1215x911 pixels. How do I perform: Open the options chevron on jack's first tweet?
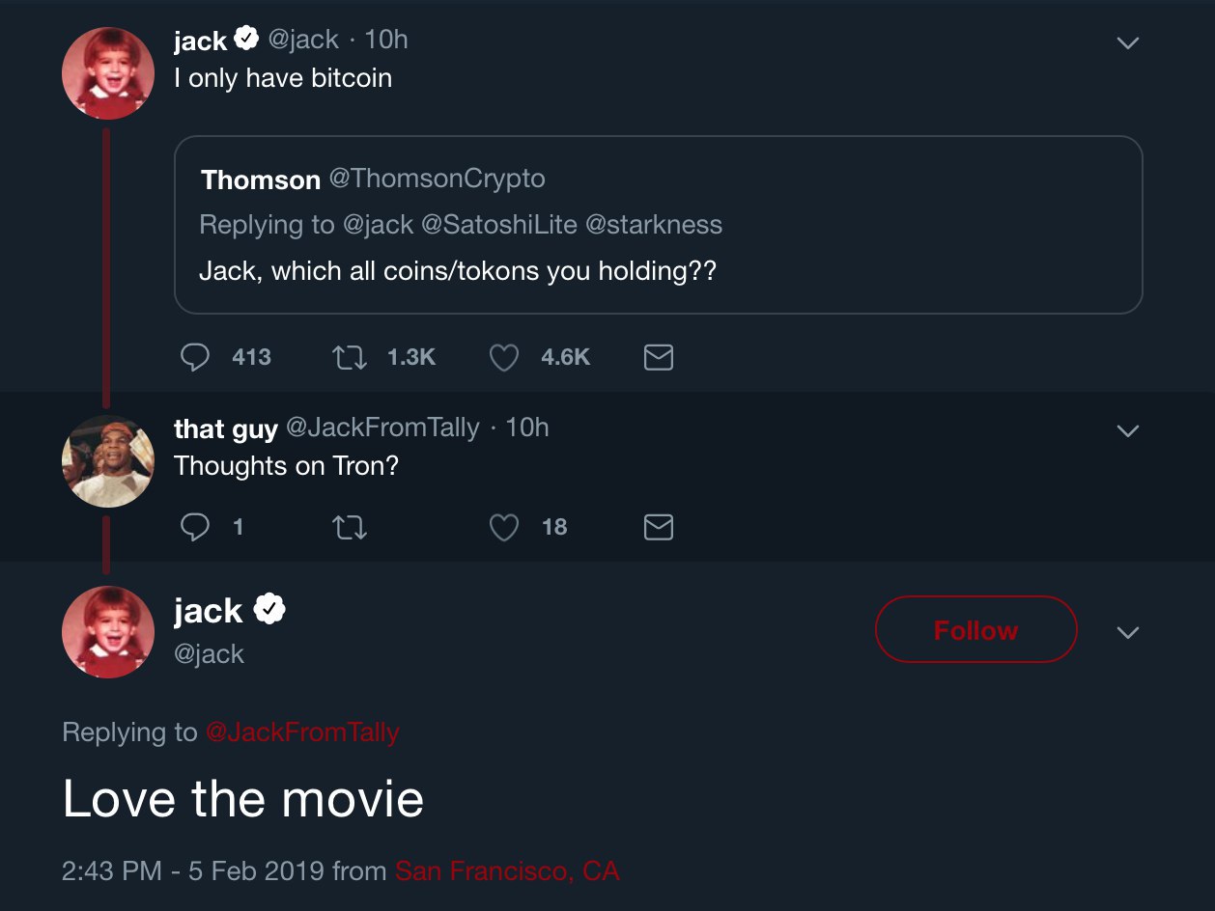1127,43
